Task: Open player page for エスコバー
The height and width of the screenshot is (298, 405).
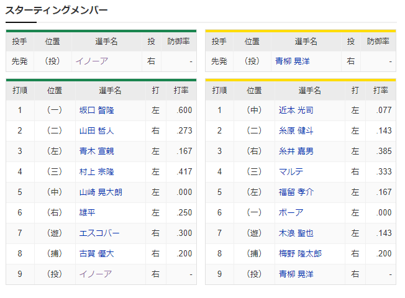Action: point(99,233)
